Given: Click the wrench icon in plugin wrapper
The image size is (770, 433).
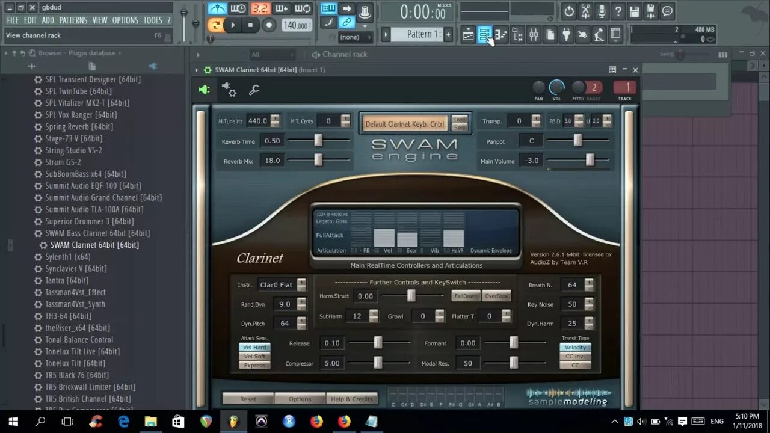Looking at the screenshot, I should 254,90.
